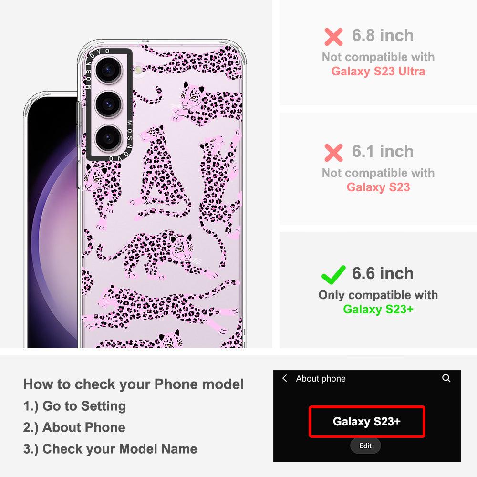This screenshot has width=477, height=477.
Task: Click the red X beside 6.8 inch
Action: [333, 37]
